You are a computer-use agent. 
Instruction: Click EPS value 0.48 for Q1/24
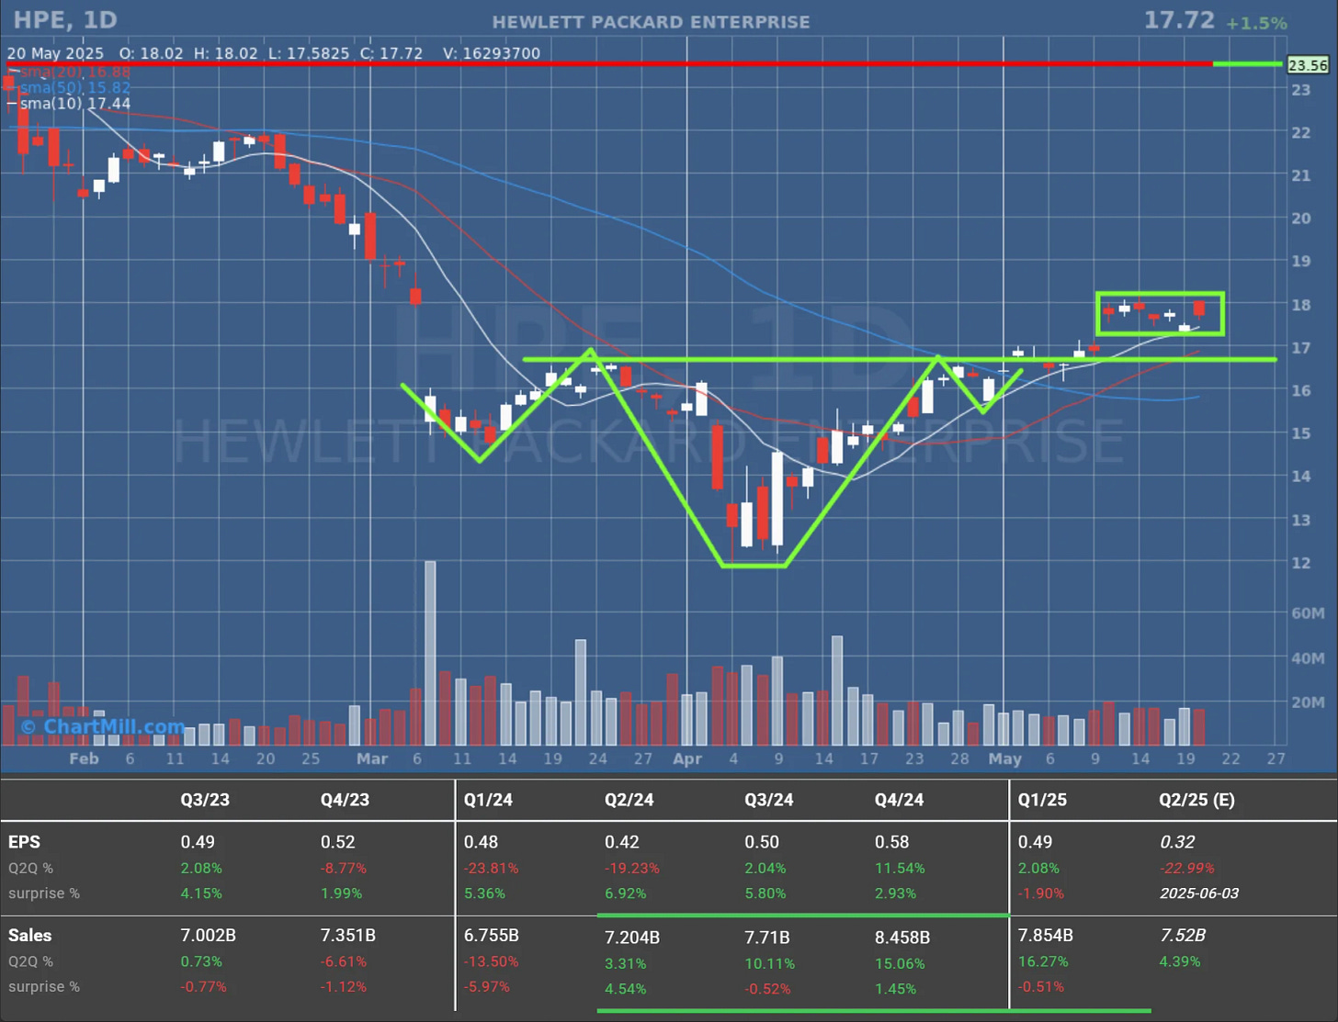[481, 842]
